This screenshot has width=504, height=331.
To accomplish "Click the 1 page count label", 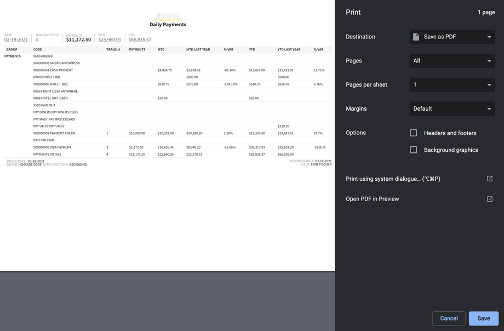I will coord(486,12).
